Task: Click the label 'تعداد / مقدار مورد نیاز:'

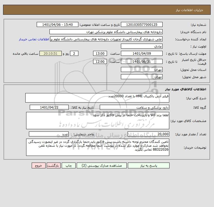Action: point(191,134)
